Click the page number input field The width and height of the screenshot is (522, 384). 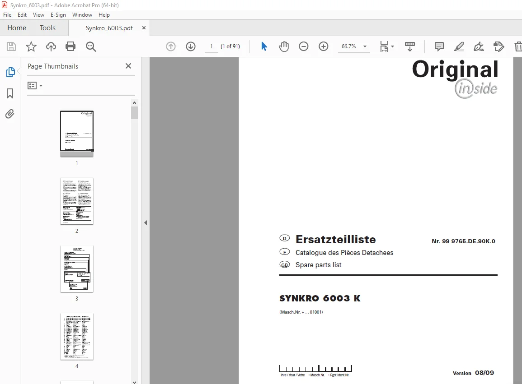point(212,46)
